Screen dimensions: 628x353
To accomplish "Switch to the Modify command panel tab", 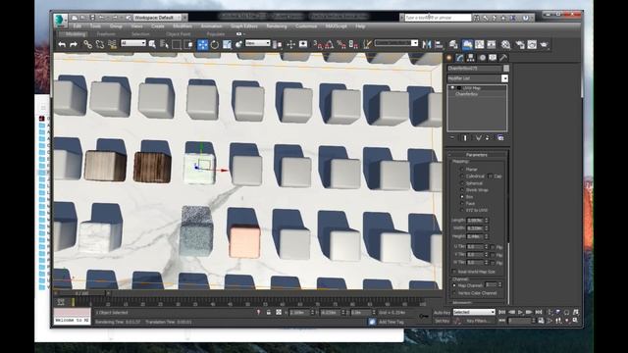I will [x=460, y=58].
